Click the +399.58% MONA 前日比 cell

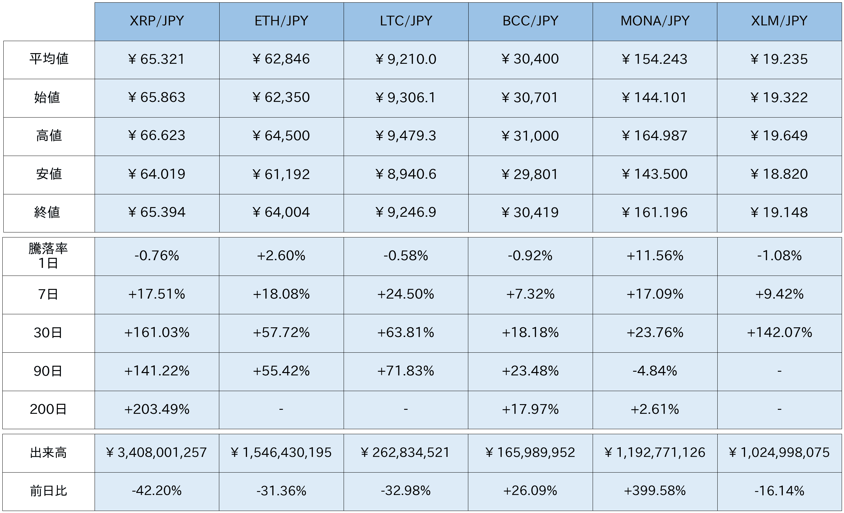(654, 491)
